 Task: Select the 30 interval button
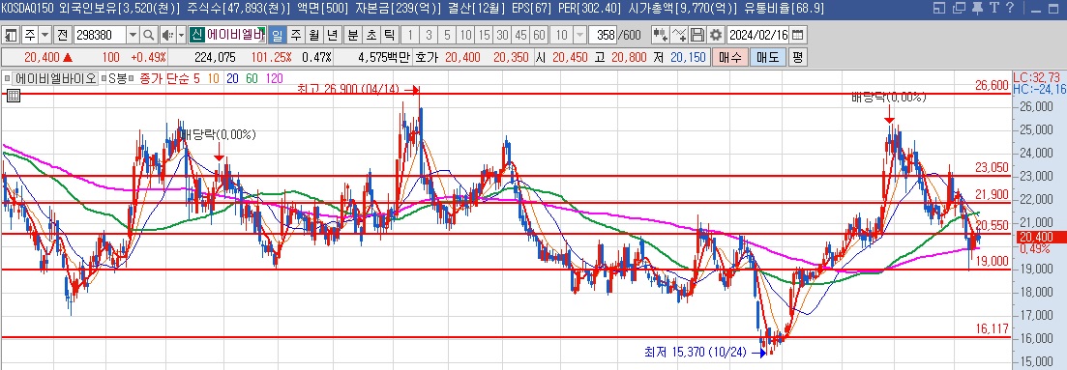pyautogui.click(x=502, y=36)
